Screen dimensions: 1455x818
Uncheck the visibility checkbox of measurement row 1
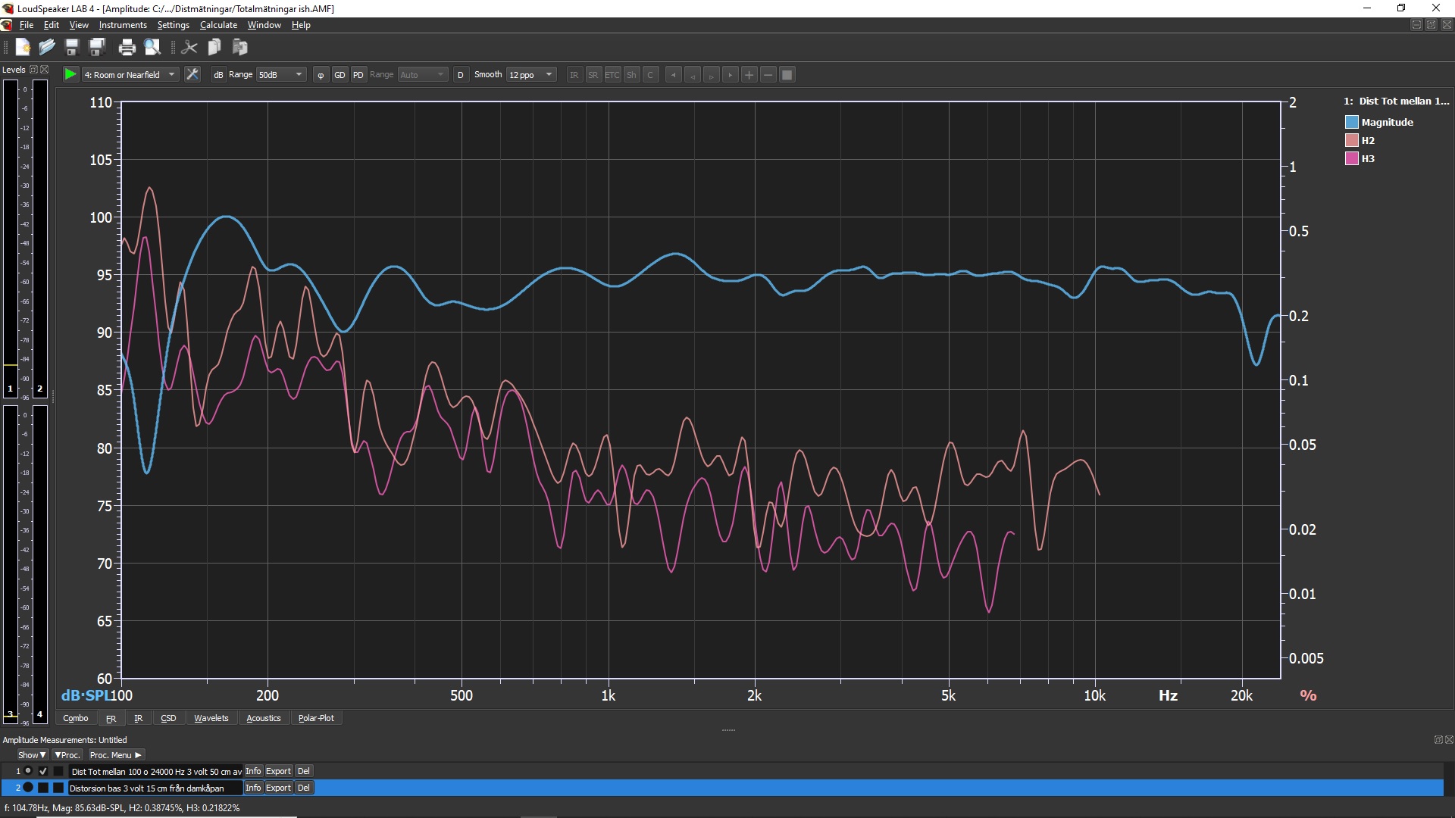click(x=43, y=771)
